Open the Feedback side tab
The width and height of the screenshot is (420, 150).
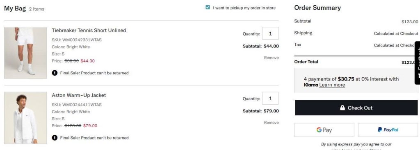point(417,63)
